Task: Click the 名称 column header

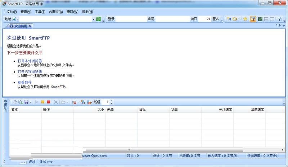Action: click(x=25, y=109)
